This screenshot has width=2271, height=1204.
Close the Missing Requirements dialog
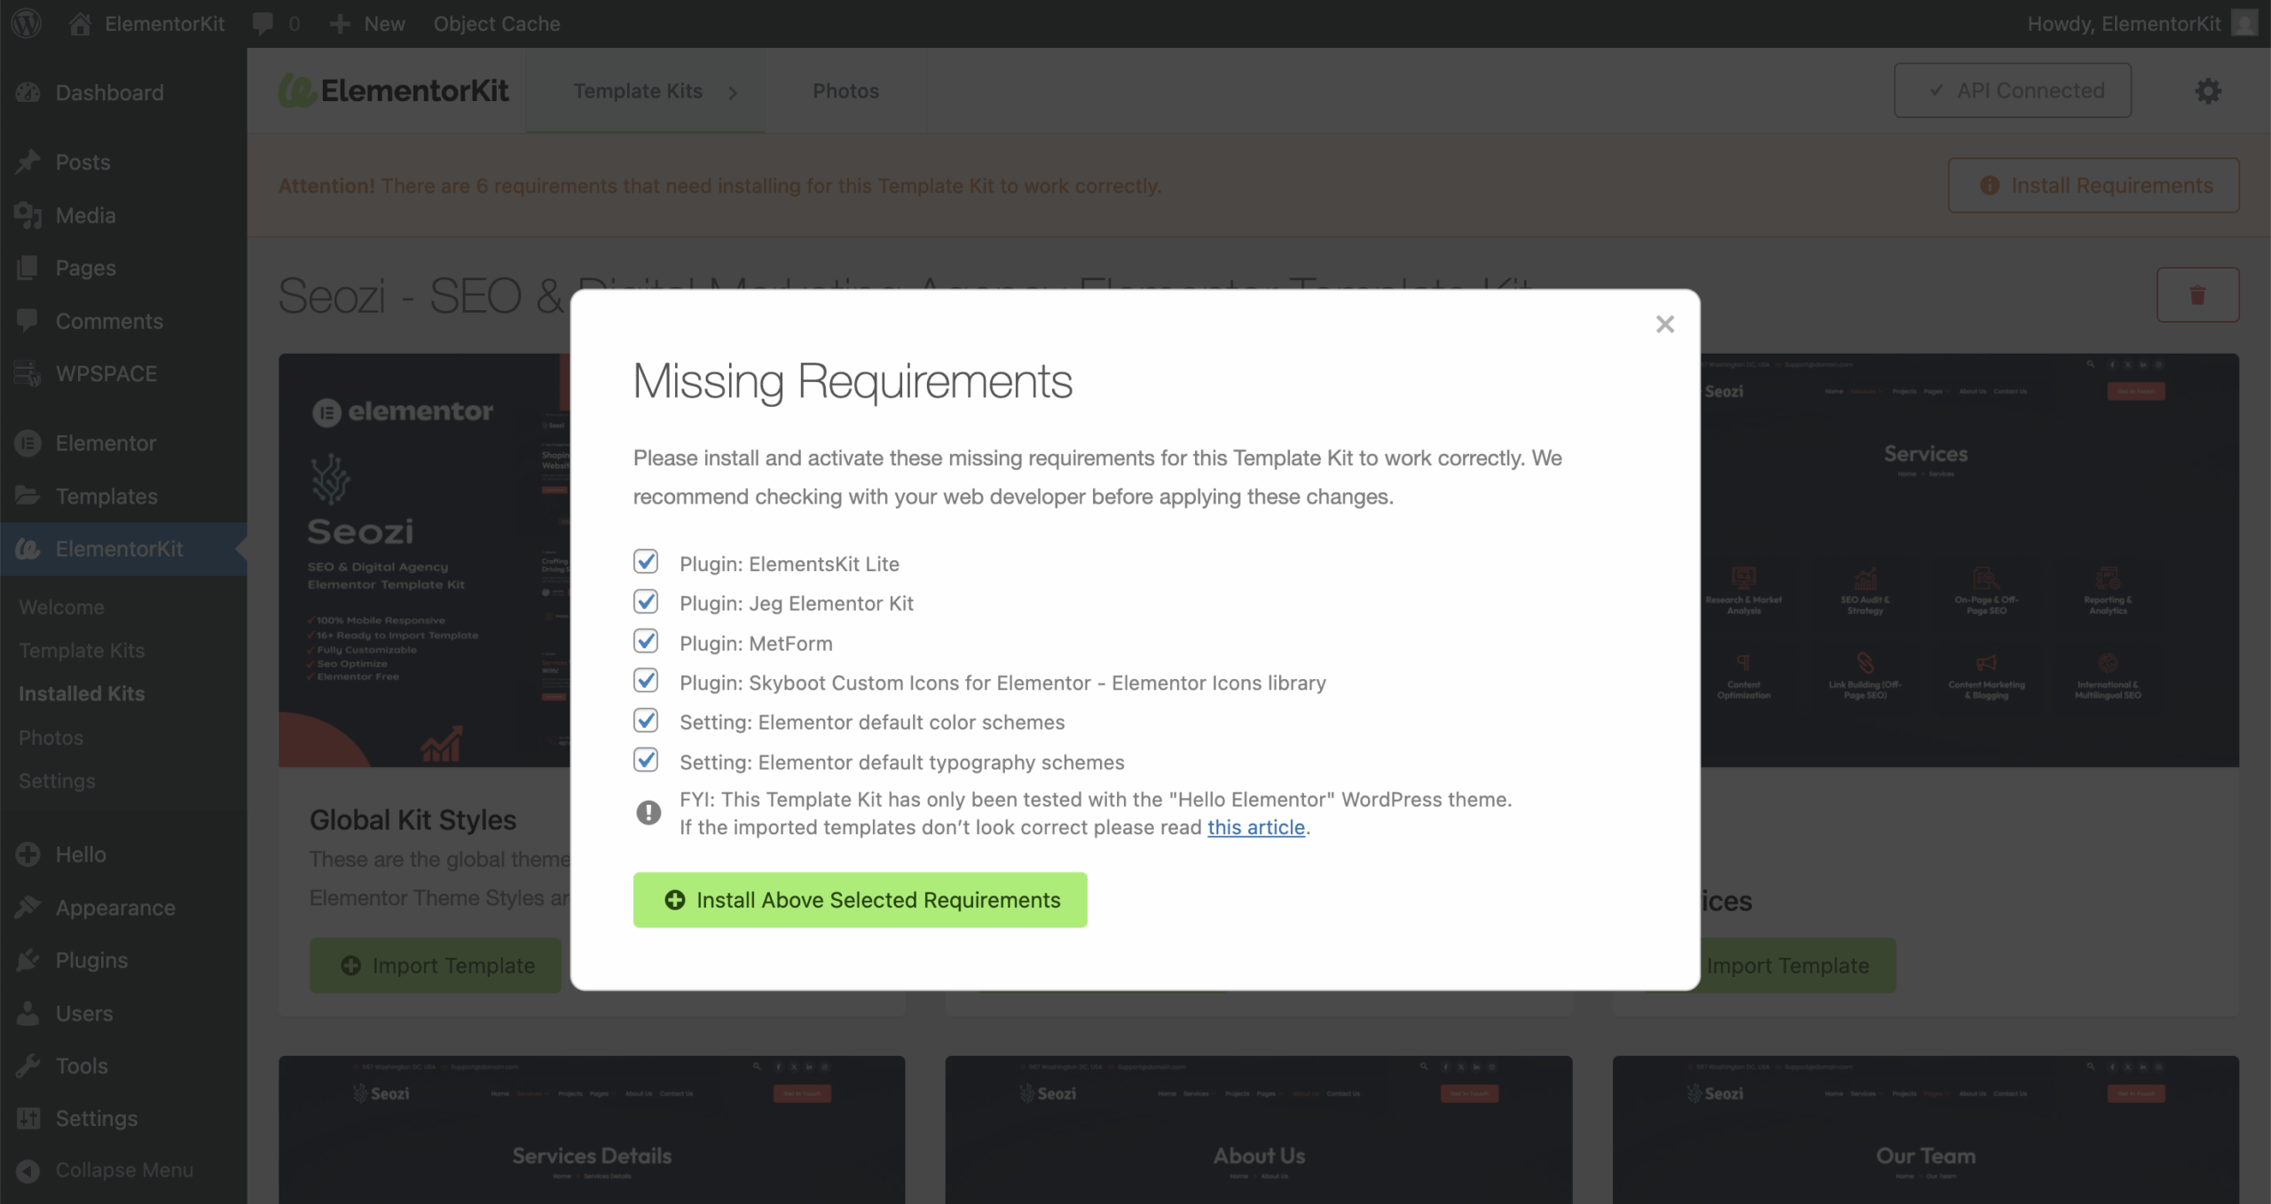click(x=1664, y=324)
